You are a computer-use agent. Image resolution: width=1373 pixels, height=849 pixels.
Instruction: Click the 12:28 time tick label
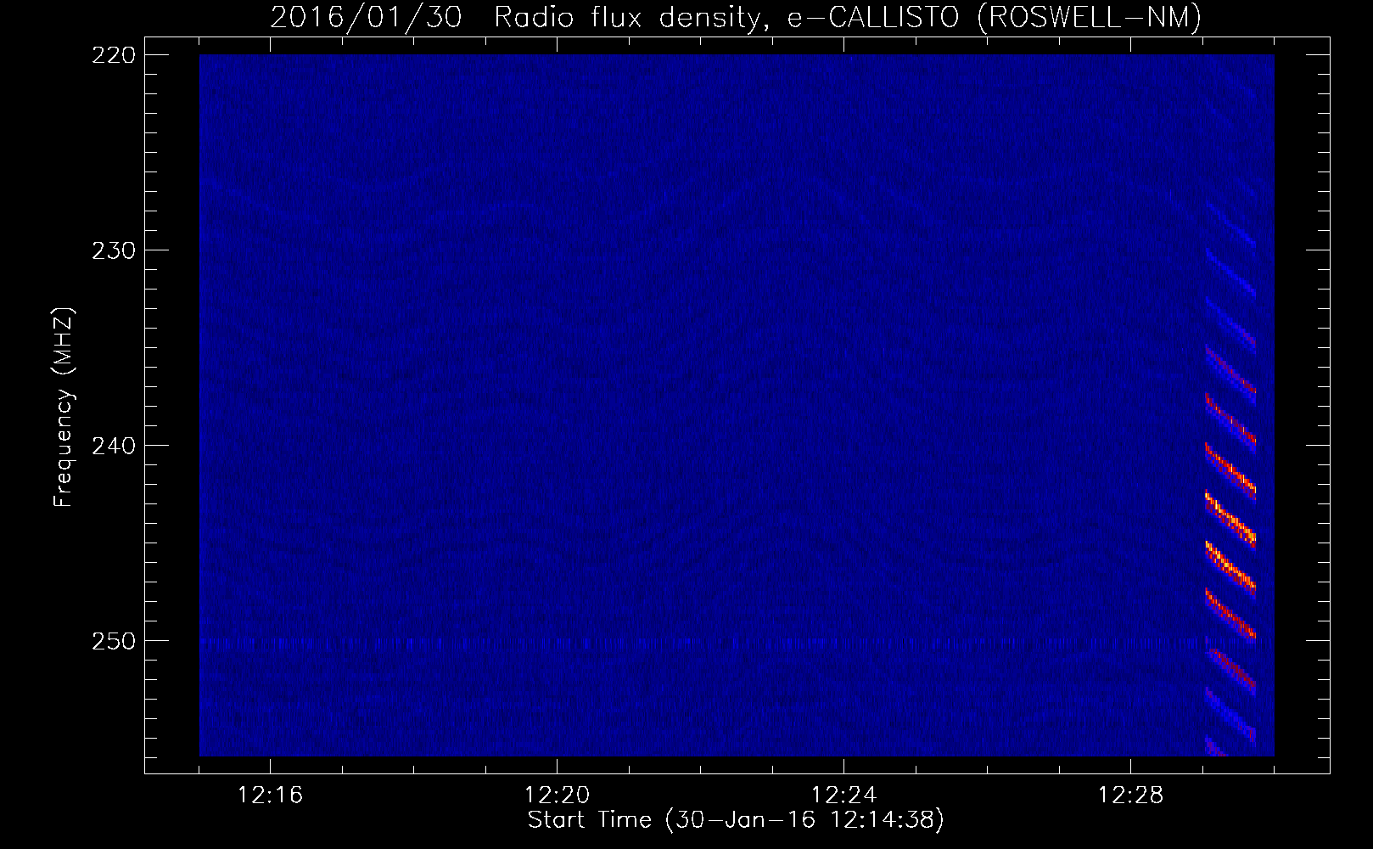pyautogui.click(x=1130, y=796)
